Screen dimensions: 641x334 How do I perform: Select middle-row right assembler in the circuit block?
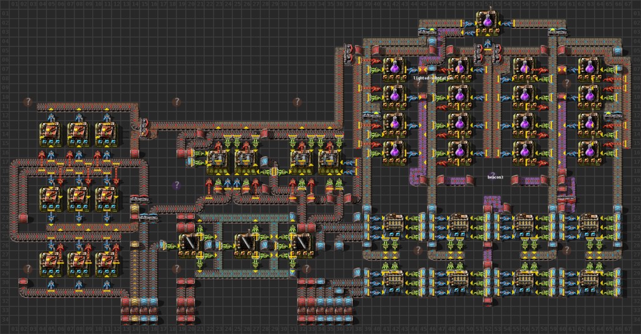click(106, 199)
